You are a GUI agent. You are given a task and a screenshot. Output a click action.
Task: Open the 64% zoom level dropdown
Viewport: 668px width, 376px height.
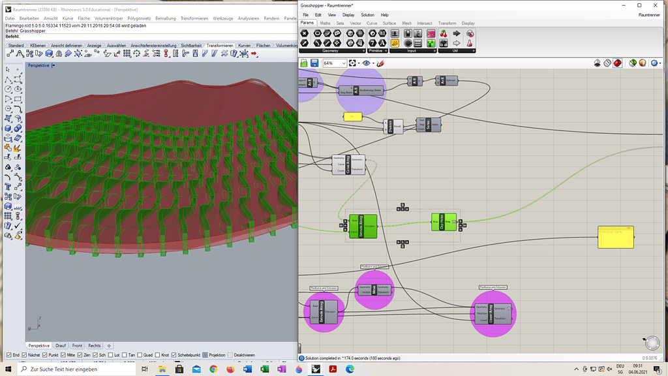[344, 63]
